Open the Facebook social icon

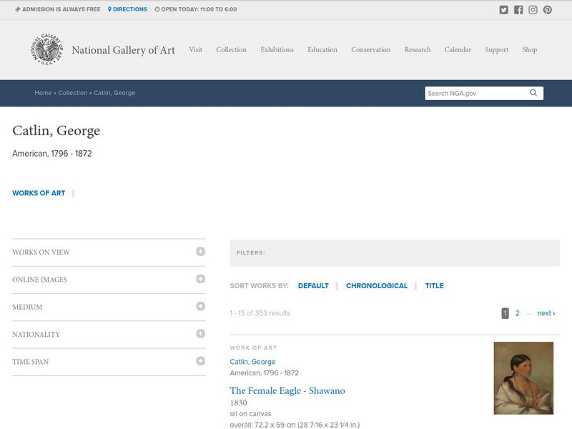(x=518, y=10)
